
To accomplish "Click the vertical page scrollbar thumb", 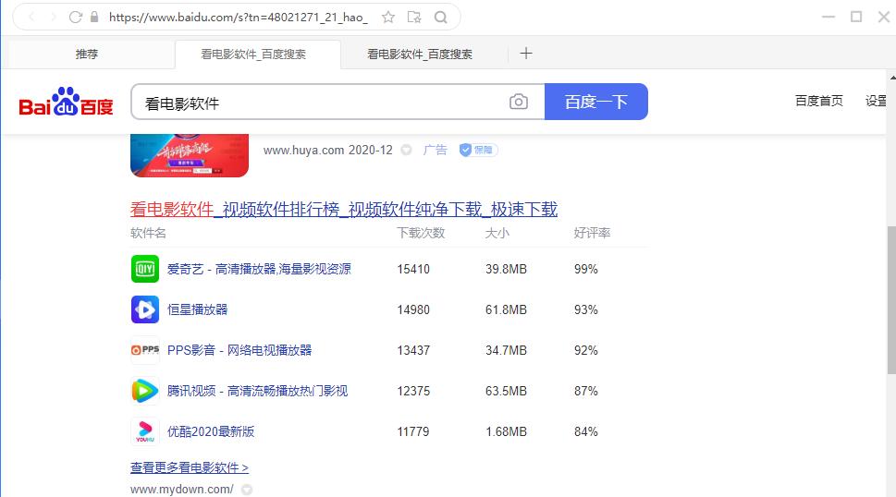I will click(891, 300).
